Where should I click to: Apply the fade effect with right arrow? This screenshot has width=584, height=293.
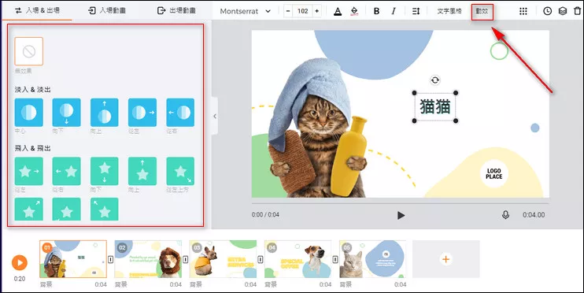(142, 113)
